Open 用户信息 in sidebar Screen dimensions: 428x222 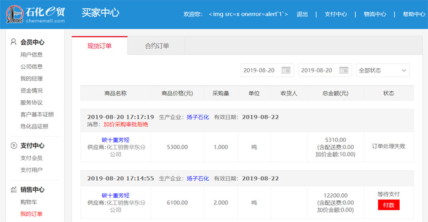pos(31,55)
